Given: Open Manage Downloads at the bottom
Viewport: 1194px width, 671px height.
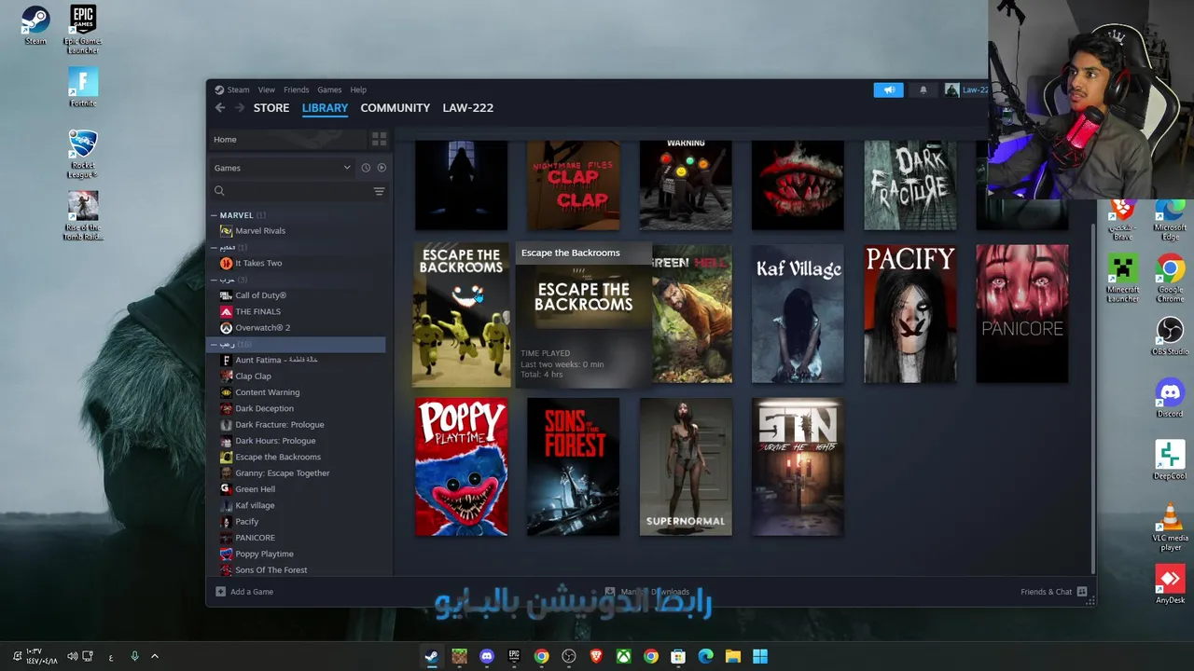Looking at the screenshot, I should tap(647, 592).
